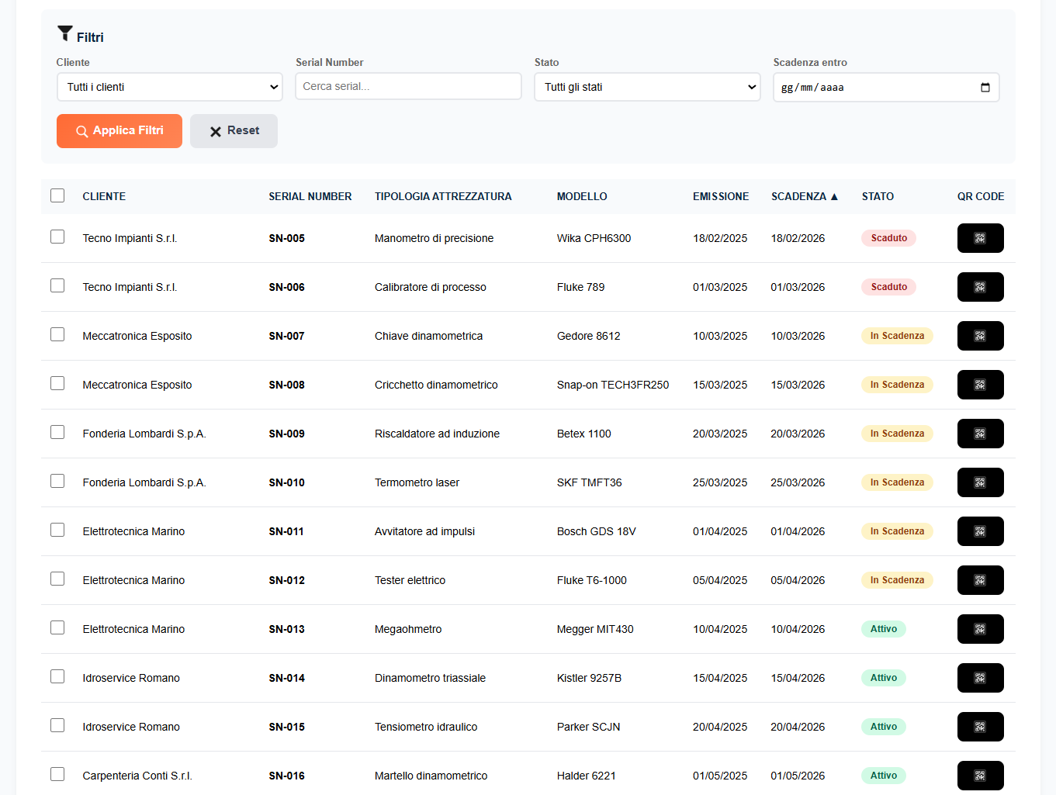Image resolution: width=1056 pixels, height=795 pixels.
Task: Click the calendar icon in Scadenza entro
Action: (x=985, y=88)
